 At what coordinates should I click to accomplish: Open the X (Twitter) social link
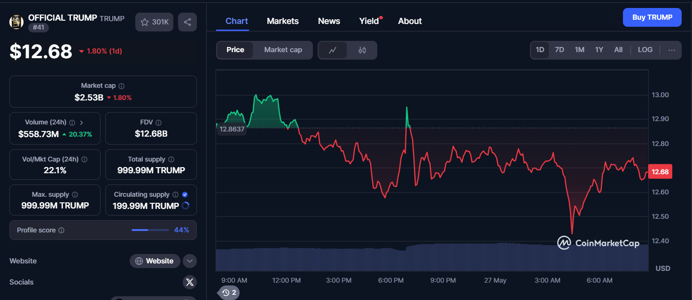pos(189,282)
